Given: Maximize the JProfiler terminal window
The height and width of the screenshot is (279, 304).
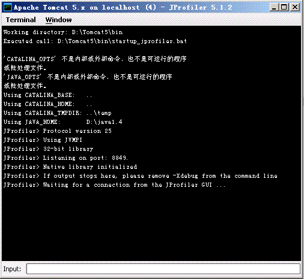Looking at the screenshot, I should pyautogui.click(x=284, y=7).
